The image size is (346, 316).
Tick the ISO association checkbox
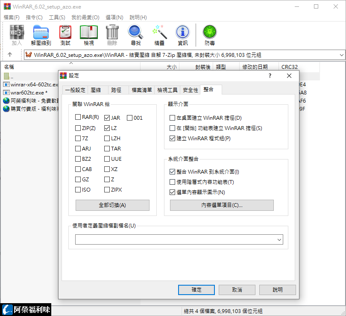pos(78,190)
